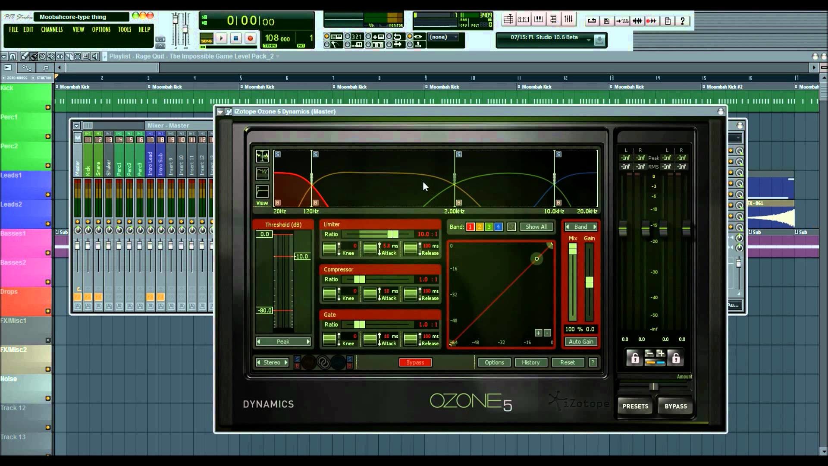Viewport: 828px width, 466px height.
Task: Click the transport Stop button
Action: tap(235, 38)
